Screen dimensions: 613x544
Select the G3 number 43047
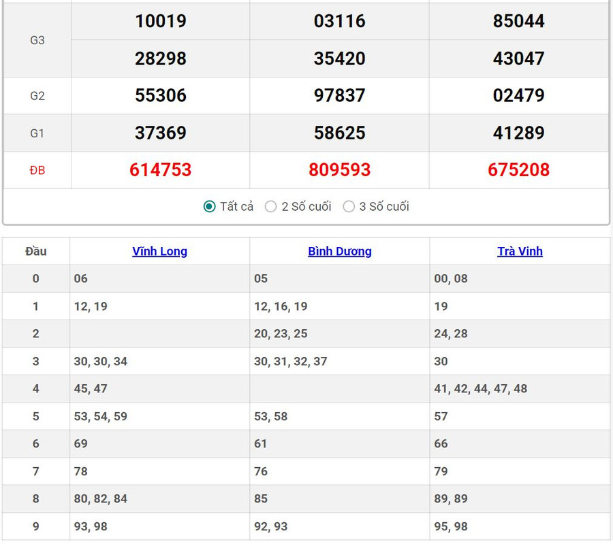(x=518, y=58)
